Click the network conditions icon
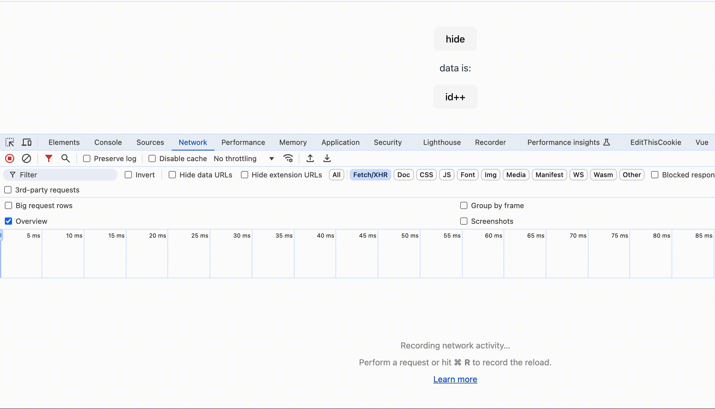This screenshot has height=409, width=715. tap(288, 159)
